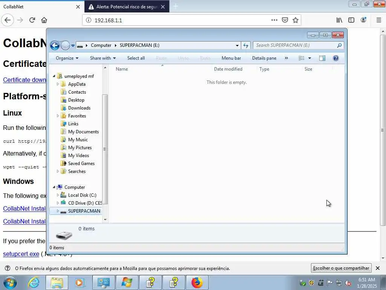The image size is (386, 290).
Task: Click Select all in the toolbar
Action: pyautogui.click(x=136, y=58)
